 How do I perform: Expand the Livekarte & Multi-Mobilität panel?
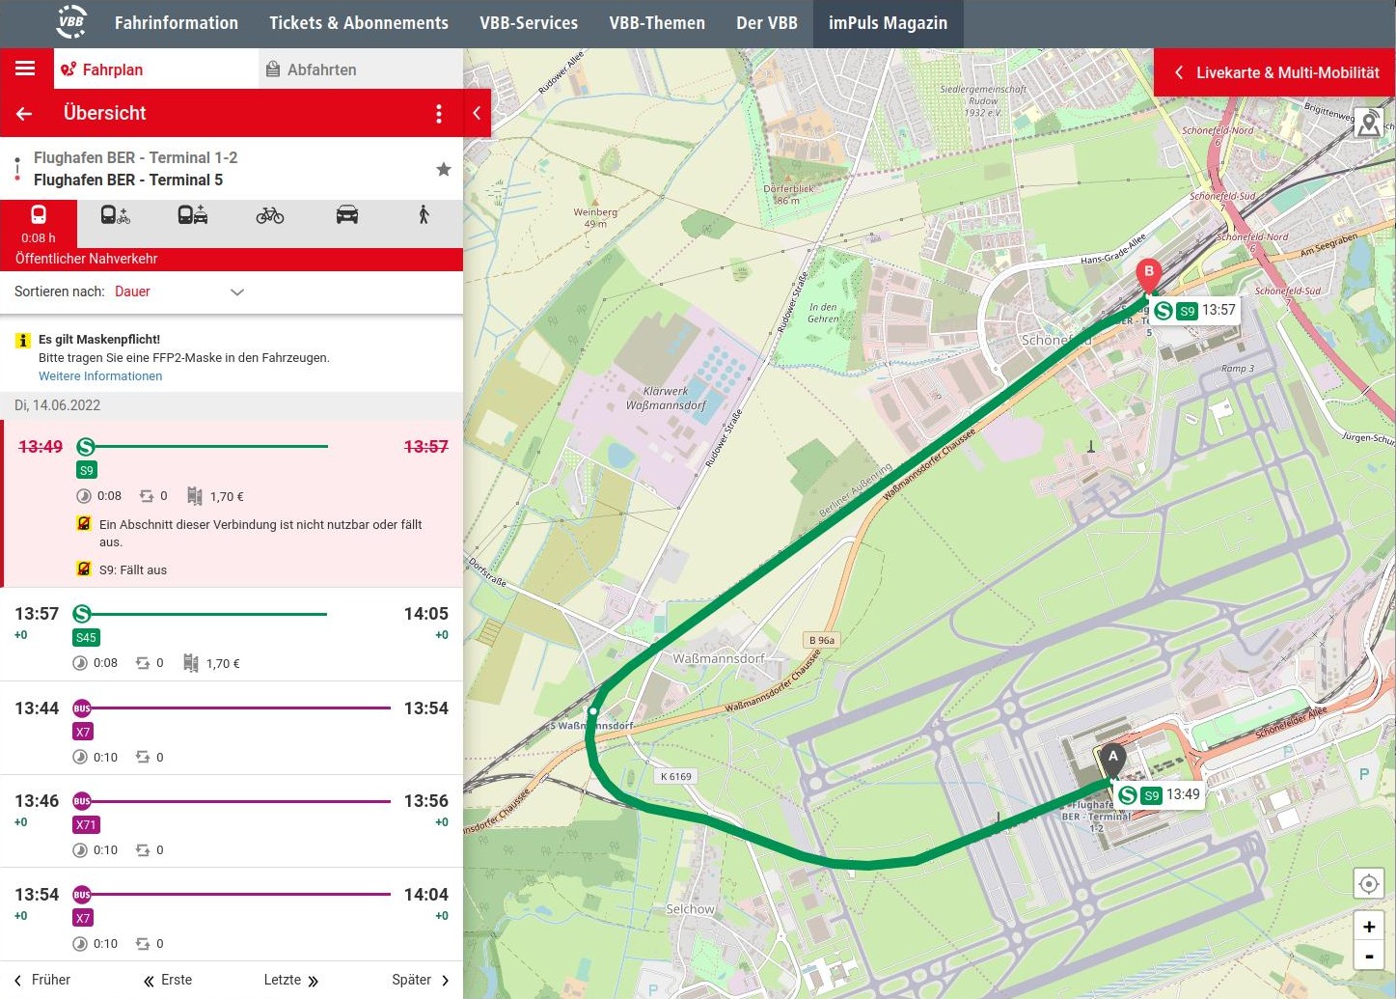tap(1274, 72)
